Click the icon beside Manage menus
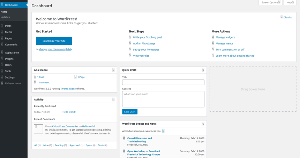300x158 pixels. (x=213, y=43)
